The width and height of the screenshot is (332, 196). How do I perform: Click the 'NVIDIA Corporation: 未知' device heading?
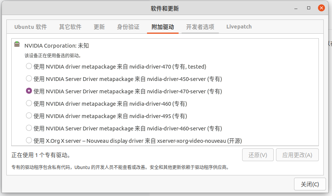click(56, 46)
